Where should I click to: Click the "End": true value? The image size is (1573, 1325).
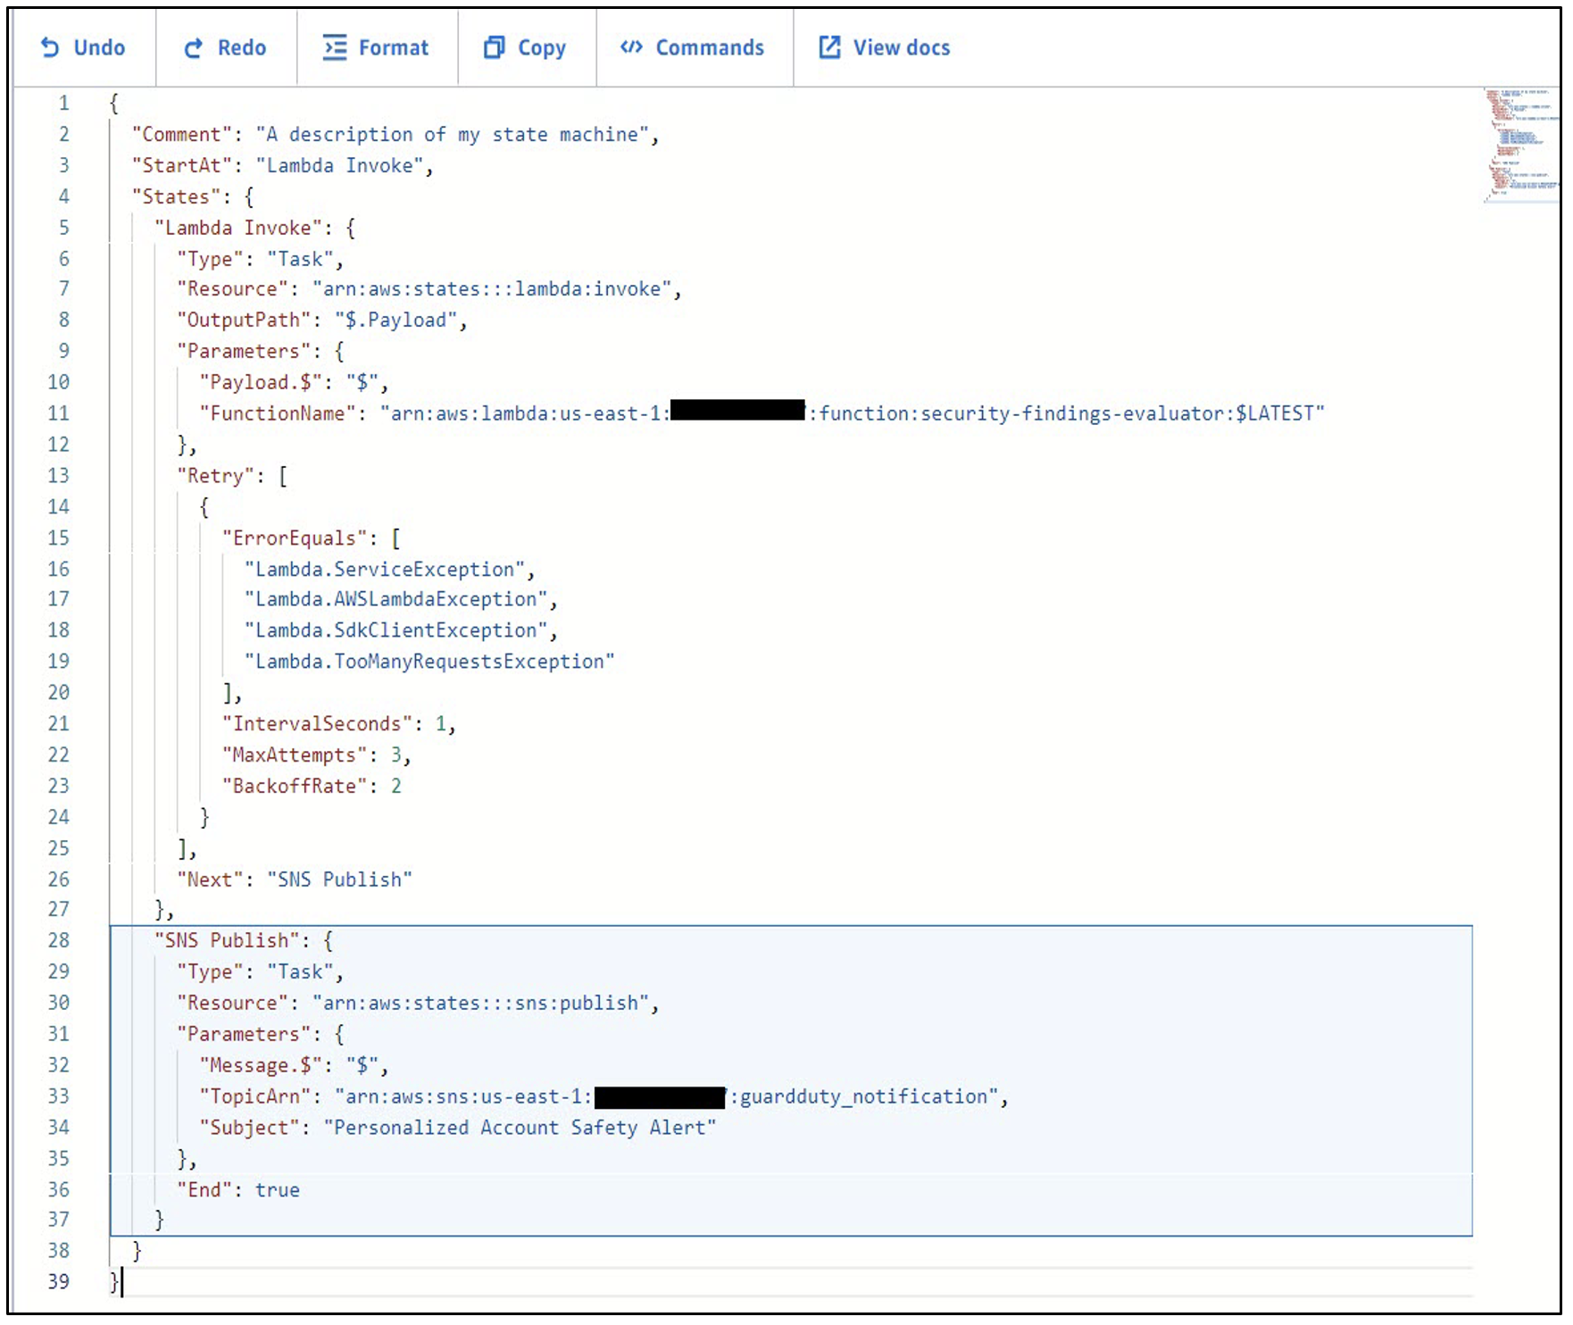278,1191
